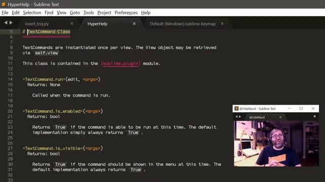Open the File menu
The height and width of the screenshot is (182, 325).
(5, 13)
